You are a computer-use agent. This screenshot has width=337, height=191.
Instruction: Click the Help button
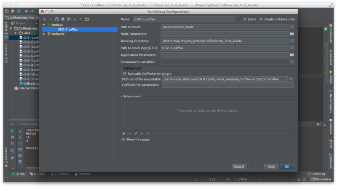tap(271, 167)
